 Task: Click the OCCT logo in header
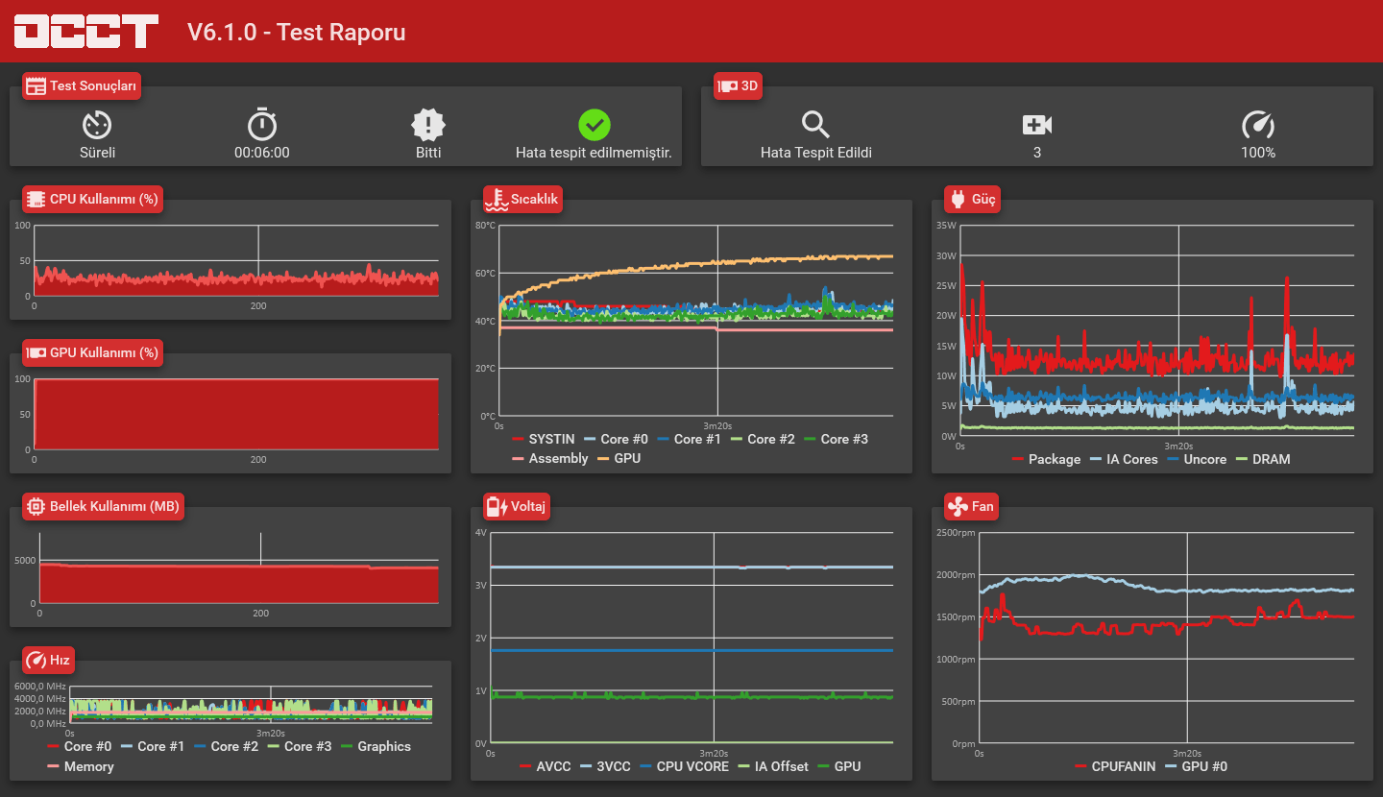point(85,31)
